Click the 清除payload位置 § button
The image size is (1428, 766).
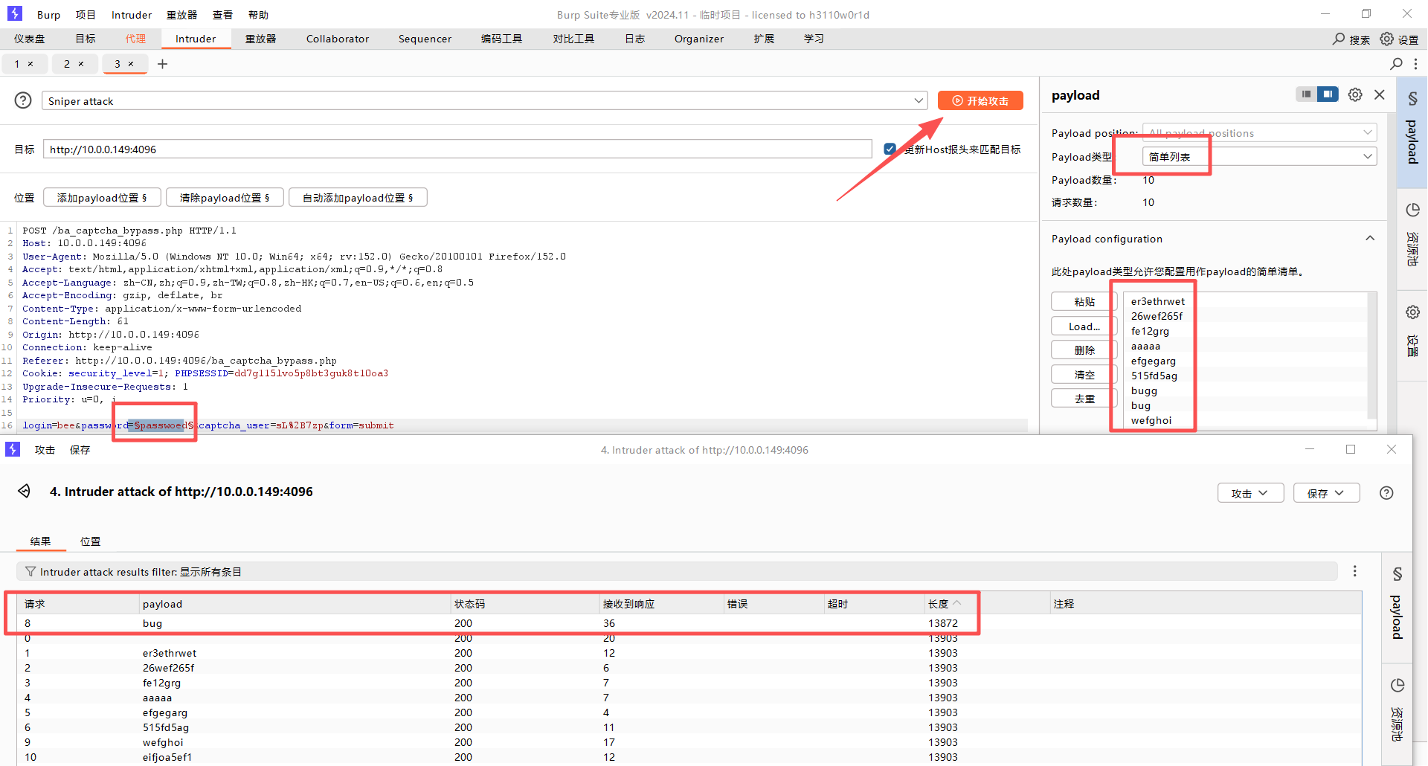(x=224, y=198)
